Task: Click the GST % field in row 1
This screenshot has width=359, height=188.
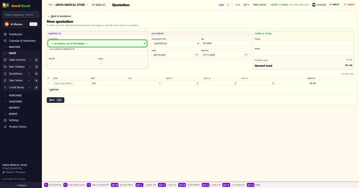Action: (x=258, y=84)
